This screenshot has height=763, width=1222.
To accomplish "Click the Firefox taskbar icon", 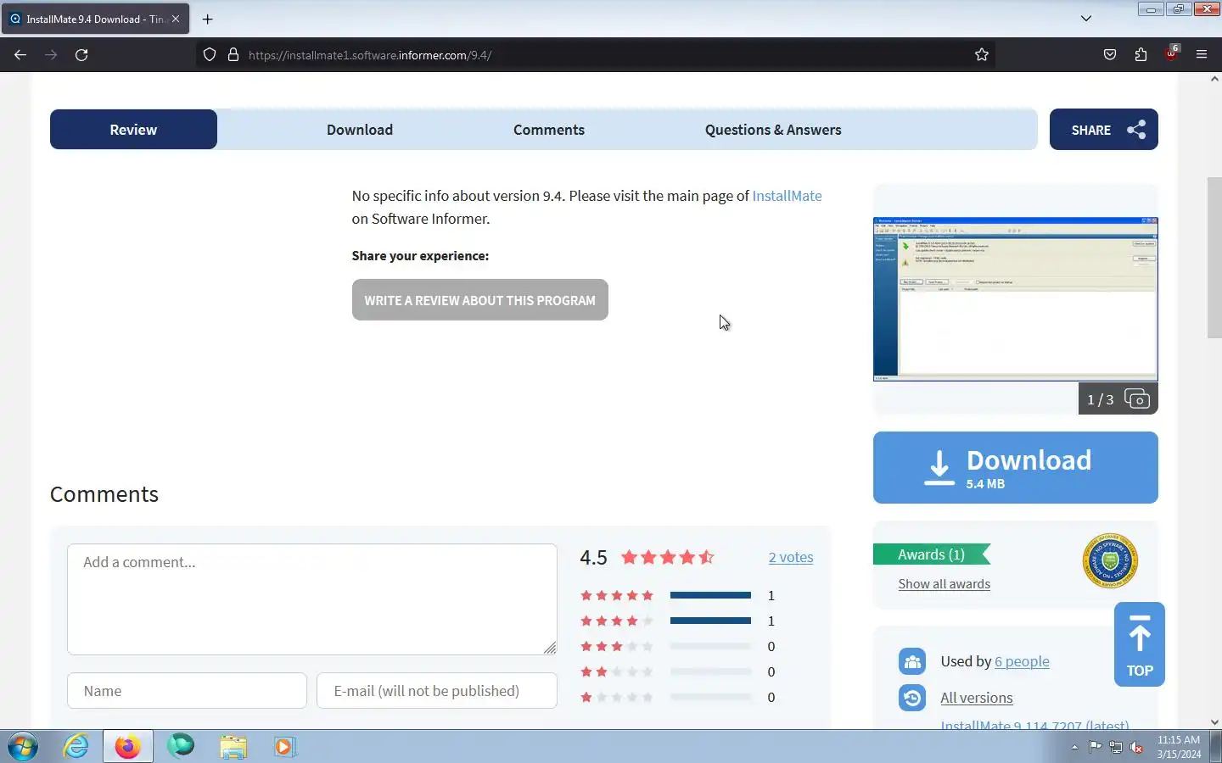I will click(x=128, y=747).
